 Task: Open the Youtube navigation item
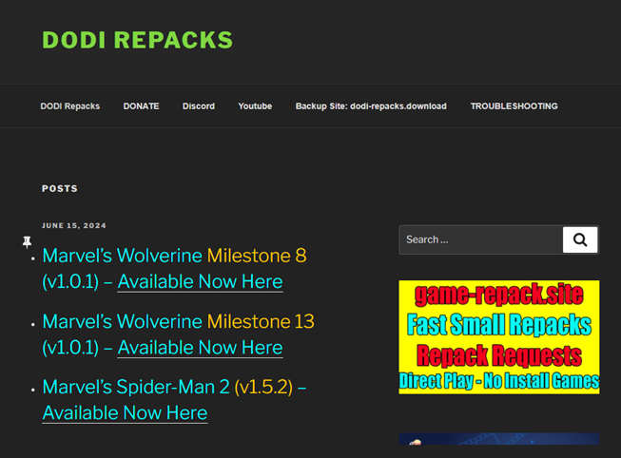255,106
